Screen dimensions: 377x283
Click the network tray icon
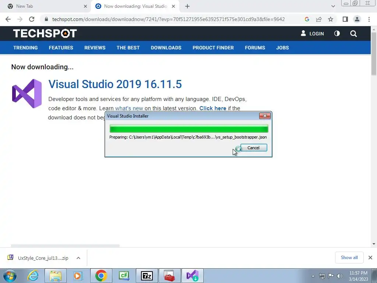click(x=322, y=276)
